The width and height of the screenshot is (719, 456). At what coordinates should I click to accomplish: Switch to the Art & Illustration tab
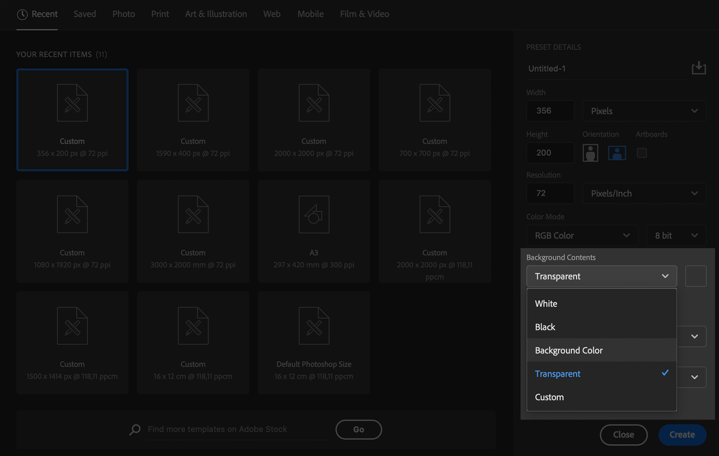[x=216, y=14]
